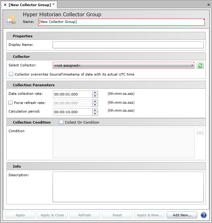Decrease Calculation period with down arrow

[95, 114]
